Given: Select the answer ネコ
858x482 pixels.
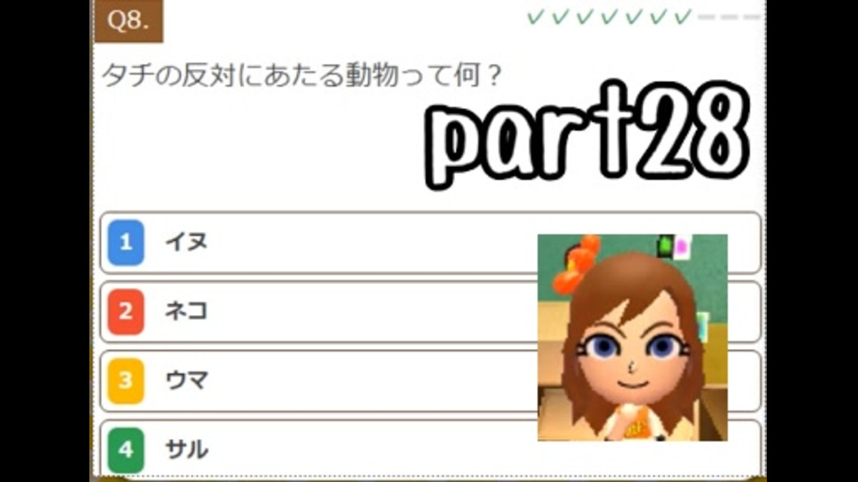Looking at the screenshot, I should (431, 312).
